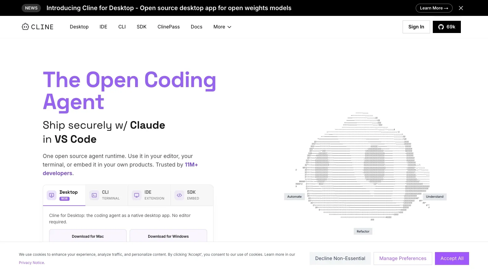Open the CLI nav link
The width and height of the screenshot is (488, 275).
(x=122, y=27)
